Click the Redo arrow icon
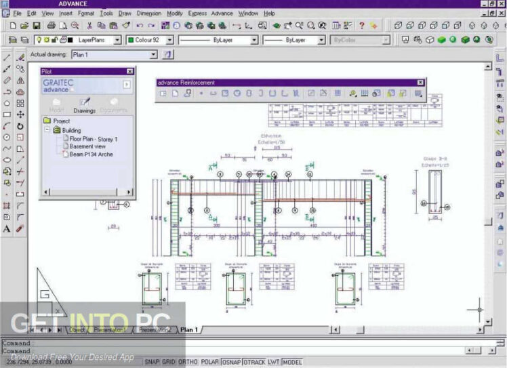The width and height of the screenshot is (507, 368). click(151, 26)
